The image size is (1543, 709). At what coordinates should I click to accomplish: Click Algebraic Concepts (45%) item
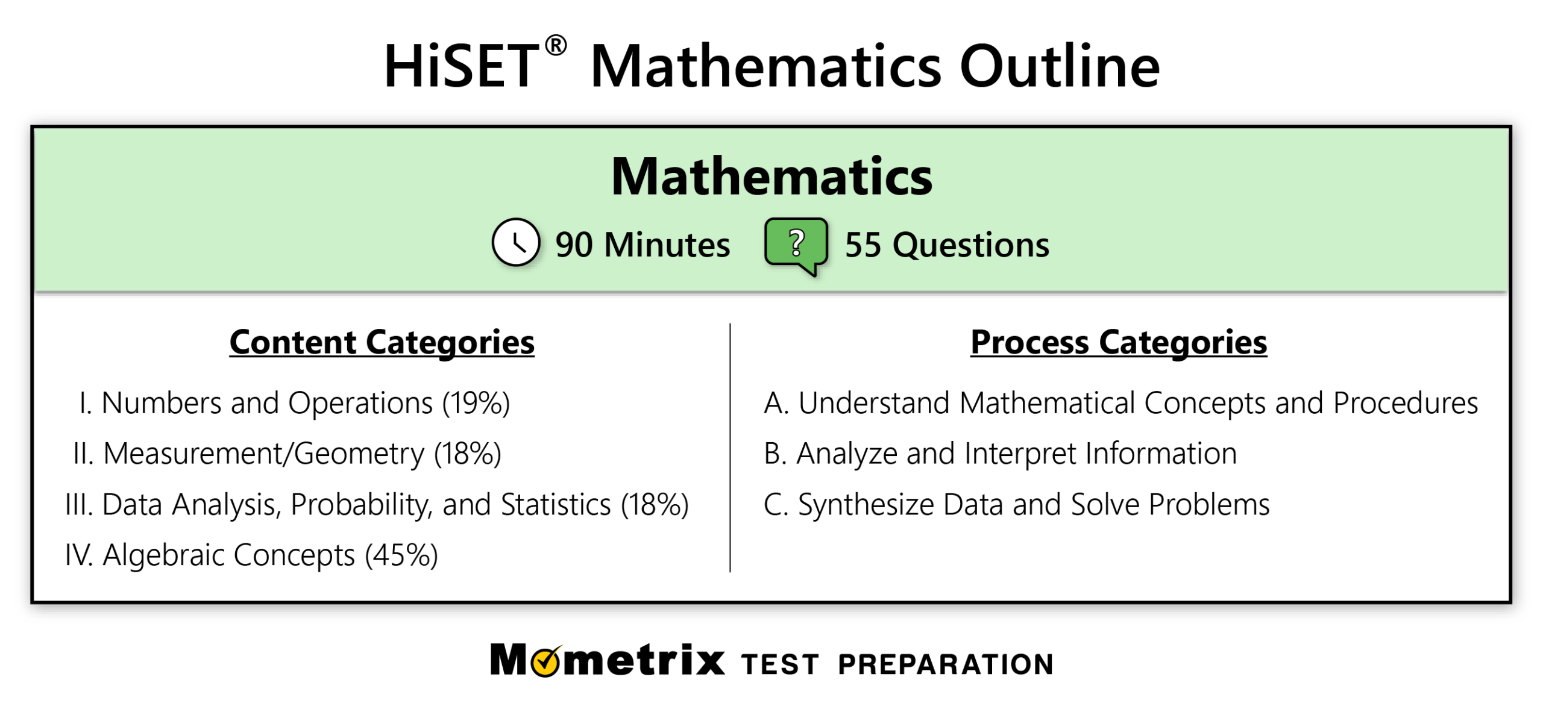[x=251, y=555]
